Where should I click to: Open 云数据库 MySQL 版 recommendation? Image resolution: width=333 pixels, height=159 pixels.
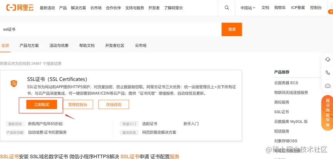point(291,122)
